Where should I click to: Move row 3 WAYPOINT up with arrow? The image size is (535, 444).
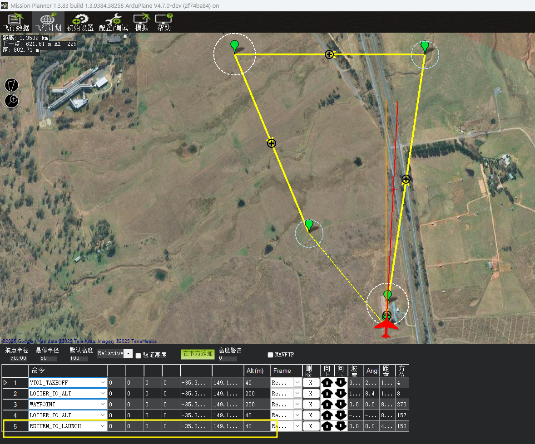[327, 404]
